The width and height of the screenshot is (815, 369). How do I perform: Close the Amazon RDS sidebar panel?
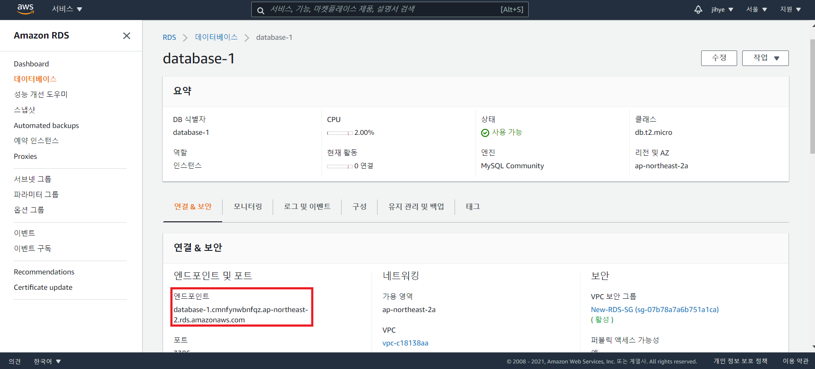click(127, 36)
